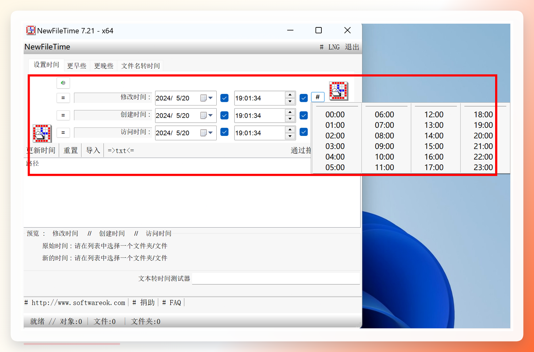Toggle 访问时间 date checkbox
This screenshot has height=352, width=534.
pos(224,132)
